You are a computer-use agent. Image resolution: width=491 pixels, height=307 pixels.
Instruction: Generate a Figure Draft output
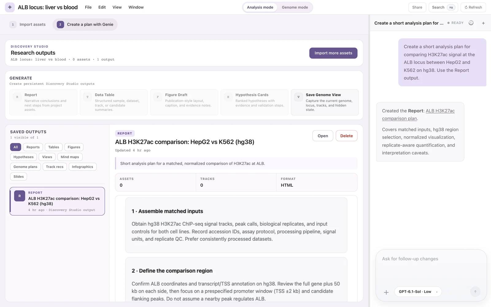[x=184, y=102]
